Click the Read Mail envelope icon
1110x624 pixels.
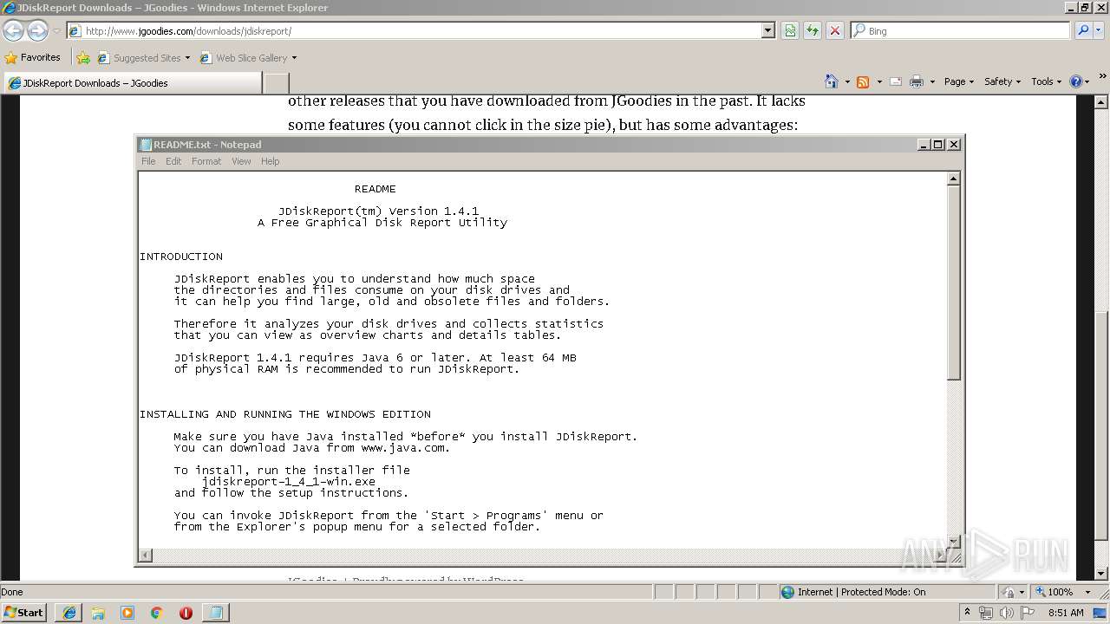(x=896, y=81)
